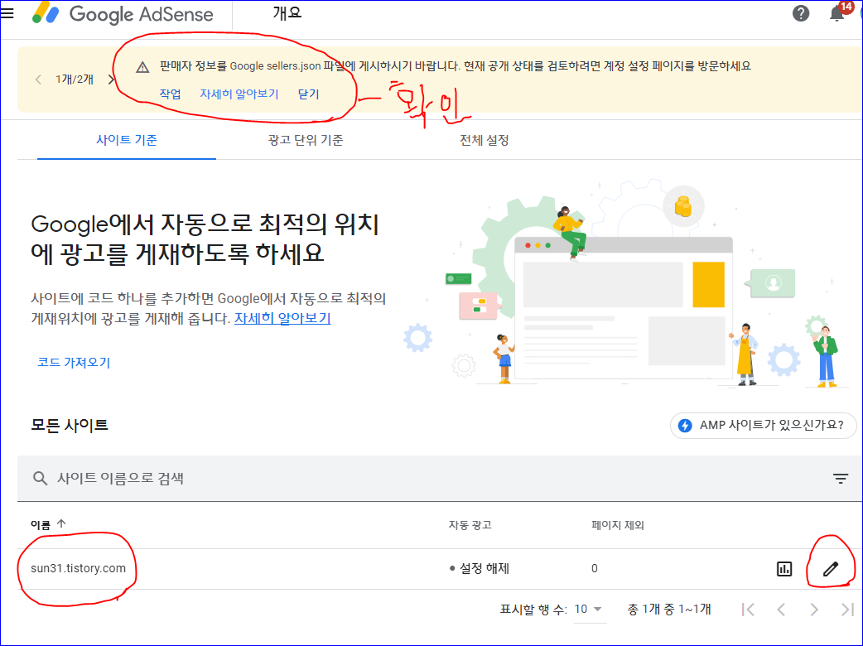The image size is (863, 646).
Task: Go to previous page pagination arrow
Action: [781, 610]
